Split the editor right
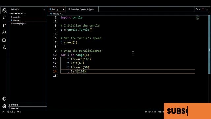Viewport: 211px width, 119px height. (x=203, y=9)
